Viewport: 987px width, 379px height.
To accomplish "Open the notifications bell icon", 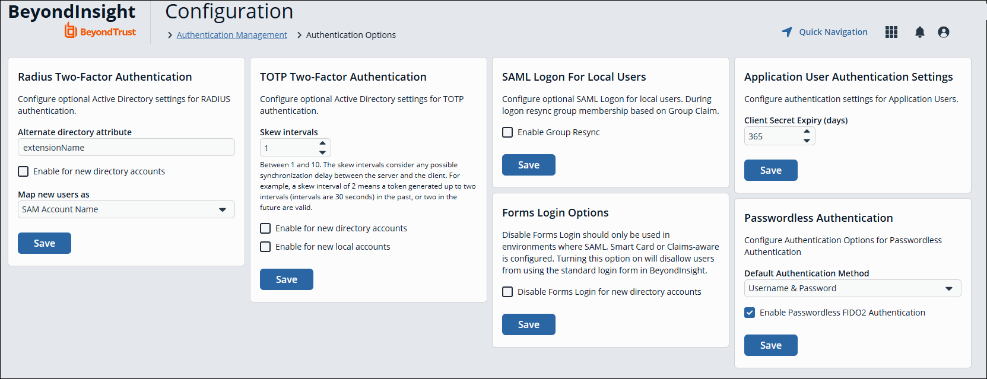I will click(920, 32).
